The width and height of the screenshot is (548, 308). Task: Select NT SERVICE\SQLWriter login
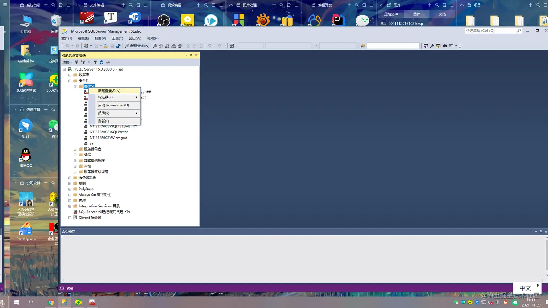(109, 132)
